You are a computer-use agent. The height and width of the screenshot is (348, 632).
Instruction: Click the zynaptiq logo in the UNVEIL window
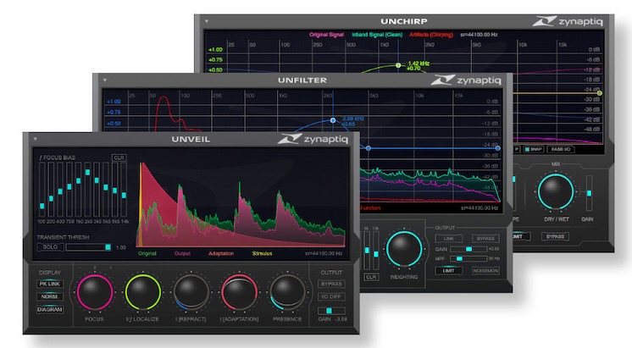pyautogui.click(x=313, y=139)
